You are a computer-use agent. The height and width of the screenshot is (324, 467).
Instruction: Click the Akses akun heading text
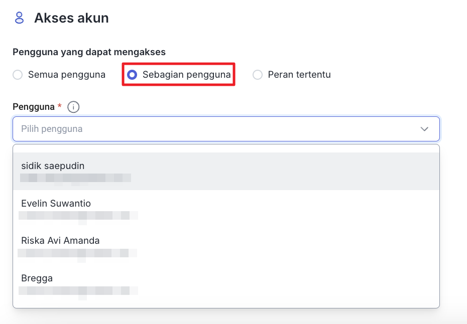click(71, 18)
